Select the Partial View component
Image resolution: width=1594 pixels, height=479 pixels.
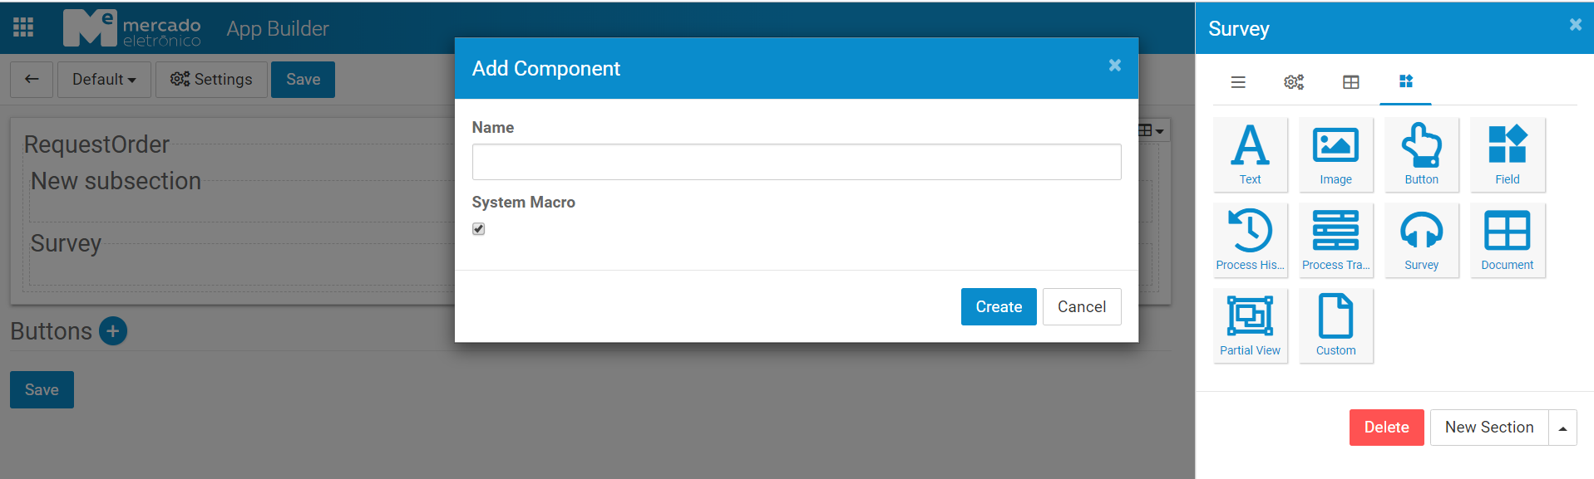[x=1250, y=325]
